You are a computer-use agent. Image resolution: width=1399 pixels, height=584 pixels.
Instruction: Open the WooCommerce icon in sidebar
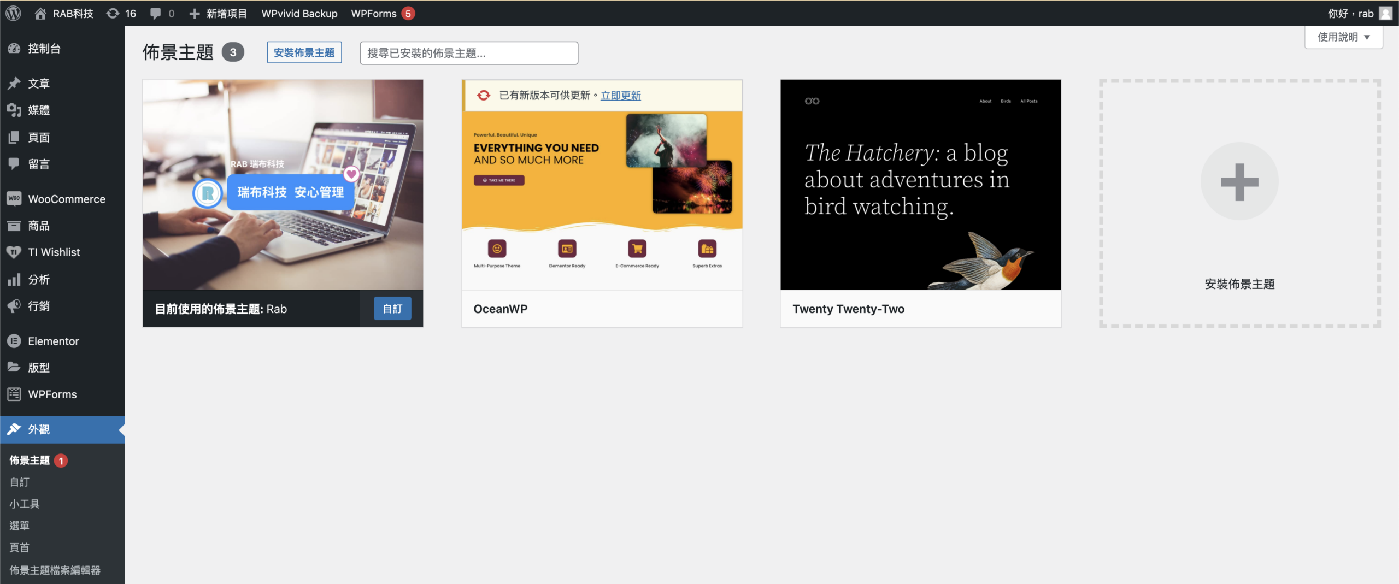pyautogui.click(x=14, y=199)
